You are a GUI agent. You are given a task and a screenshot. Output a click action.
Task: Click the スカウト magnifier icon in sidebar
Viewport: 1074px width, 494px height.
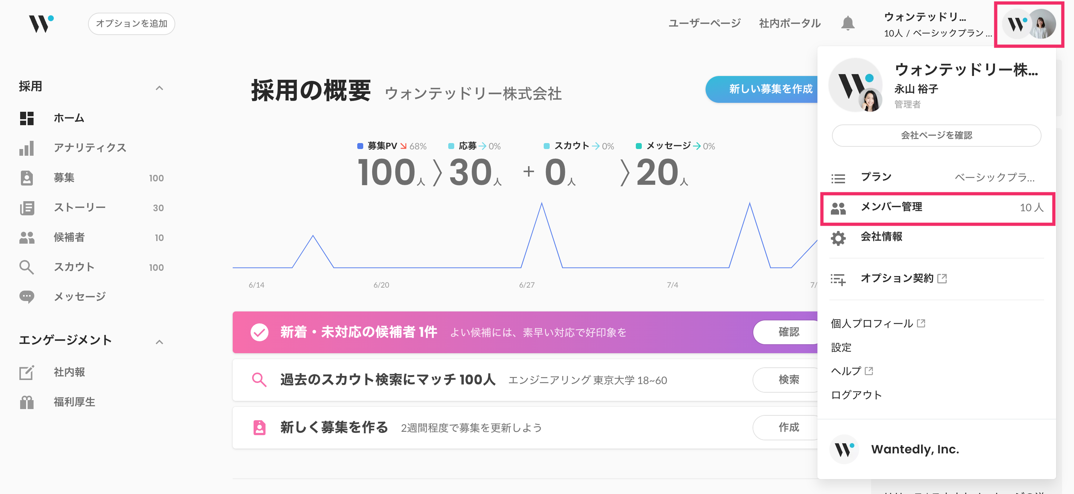click(27, 267)
